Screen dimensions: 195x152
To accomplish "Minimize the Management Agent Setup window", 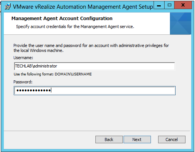I will [x=159, y=5].
